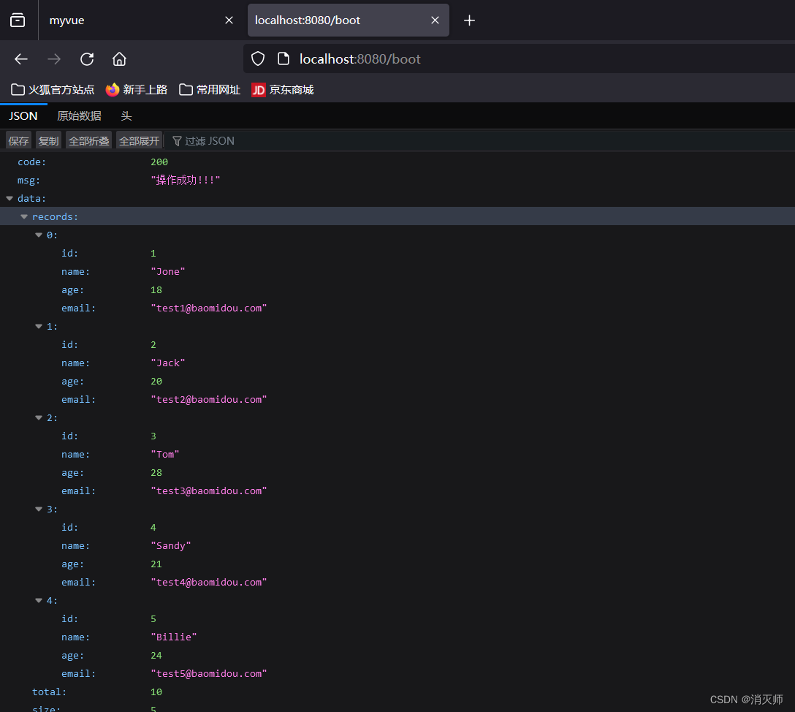The image size is (795, 712).
Task: Open the 头 headers tab
Action: click(x=126, y=115)
